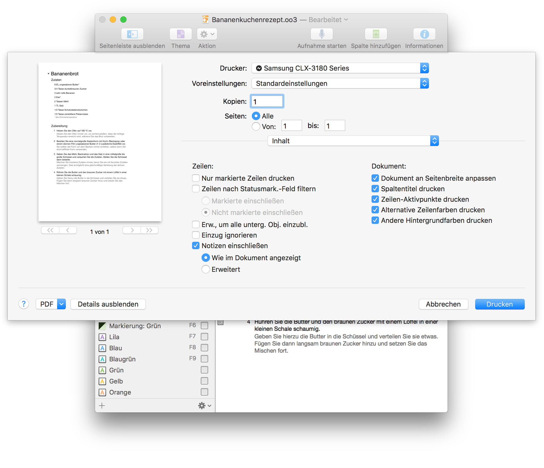Click the Drucken button
The width and height of the screenshot is (544, 468).
click(500, 304)
